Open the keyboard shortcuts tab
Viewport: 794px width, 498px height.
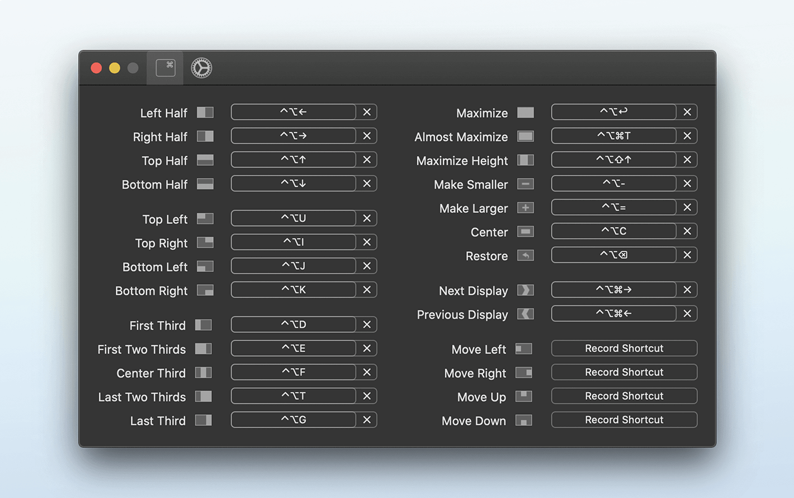pos(166,68)
